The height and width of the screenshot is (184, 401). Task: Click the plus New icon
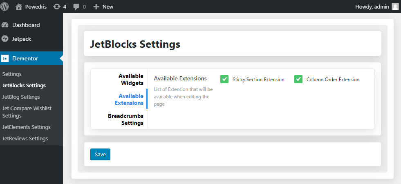[x=96, y=7]
